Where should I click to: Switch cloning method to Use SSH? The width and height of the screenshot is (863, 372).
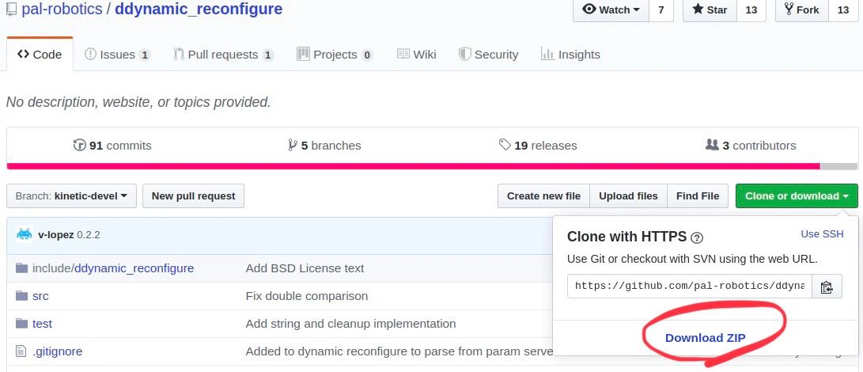tap(822, 233)
